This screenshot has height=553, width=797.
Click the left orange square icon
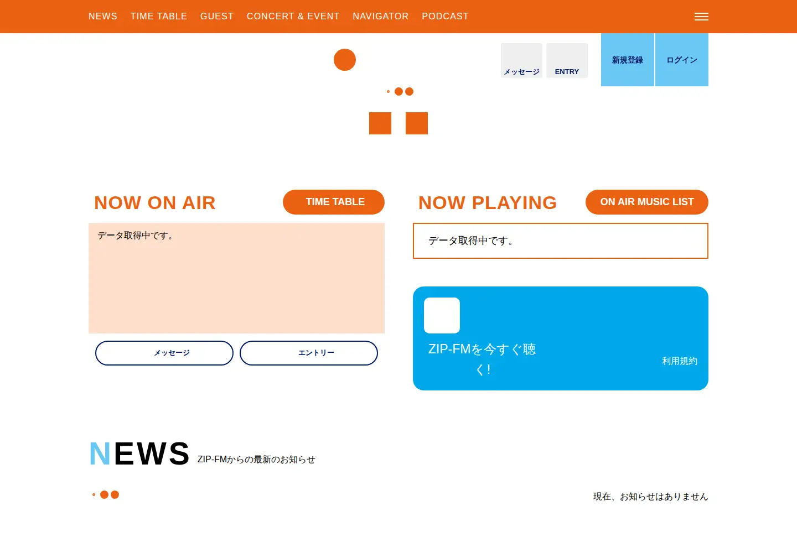point(380,123)
